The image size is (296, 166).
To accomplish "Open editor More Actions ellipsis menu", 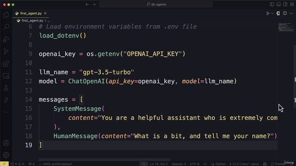I will 291,13.
